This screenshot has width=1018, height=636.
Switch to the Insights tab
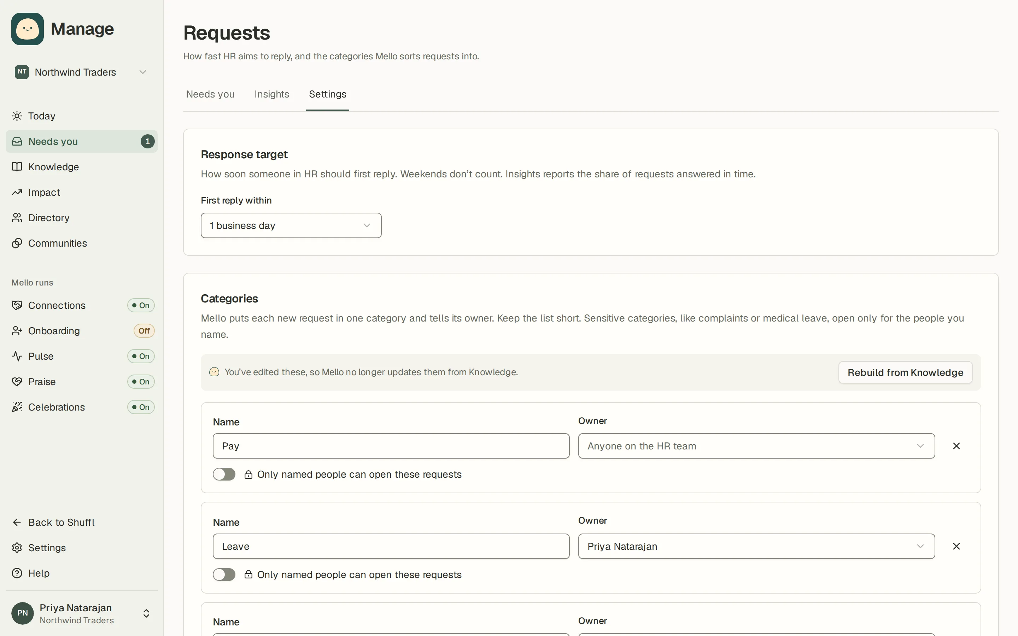point(272,94)
